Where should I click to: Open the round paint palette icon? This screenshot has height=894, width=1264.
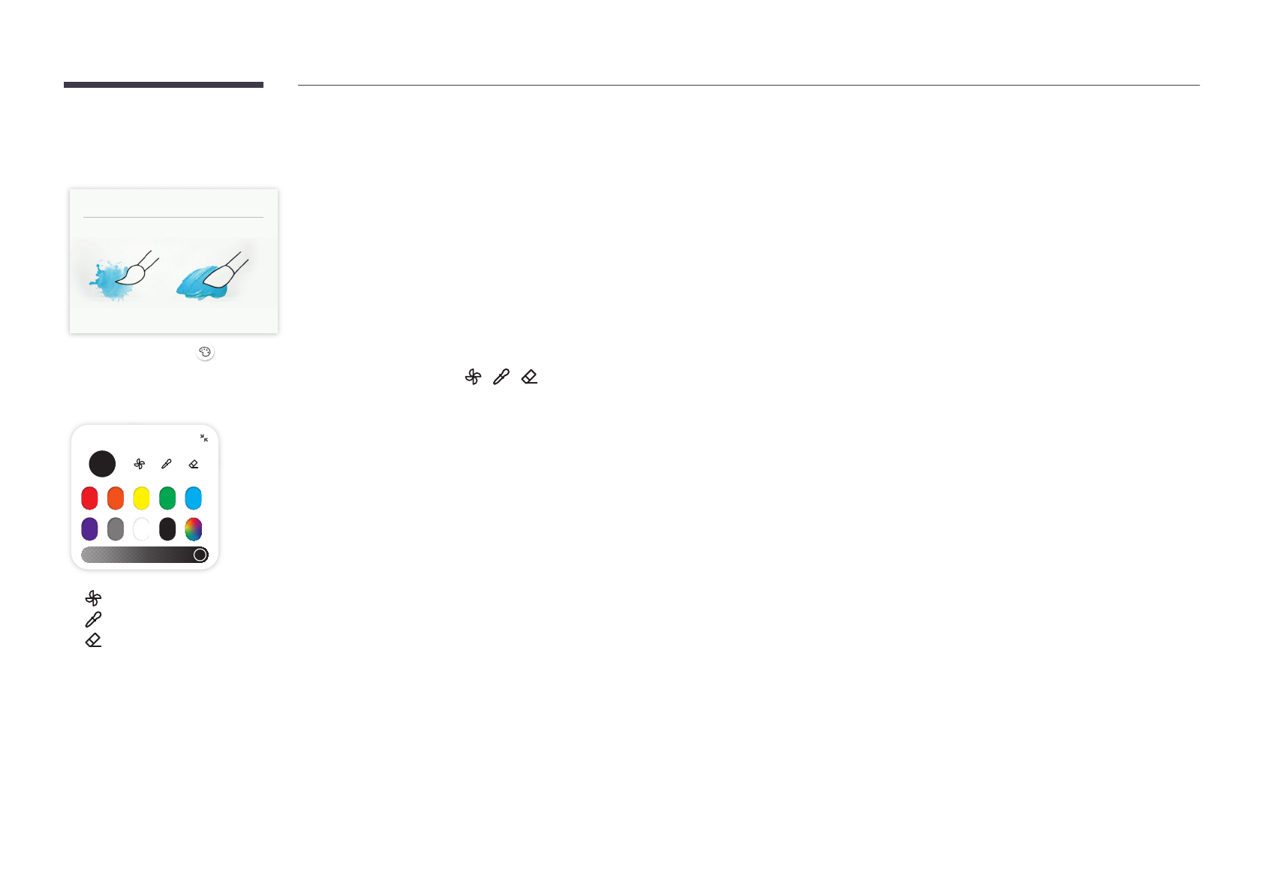point(205,351)
